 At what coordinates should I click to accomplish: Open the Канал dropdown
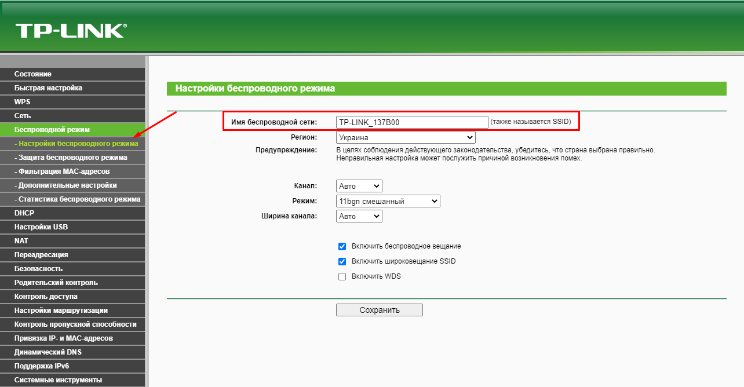click(359, 187)
